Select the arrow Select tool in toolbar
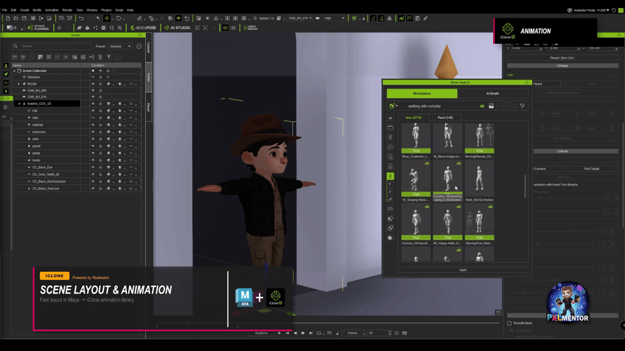The width and height of the screenshot is (625, 351). pos(98,18)
